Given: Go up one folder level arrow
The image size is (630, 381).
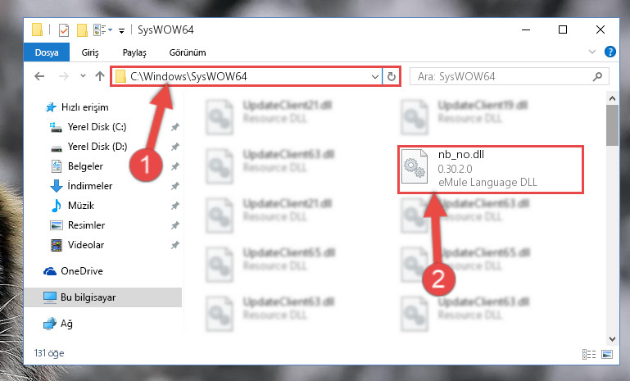Looking at the screenshot, I should click(x=100, y=76).
